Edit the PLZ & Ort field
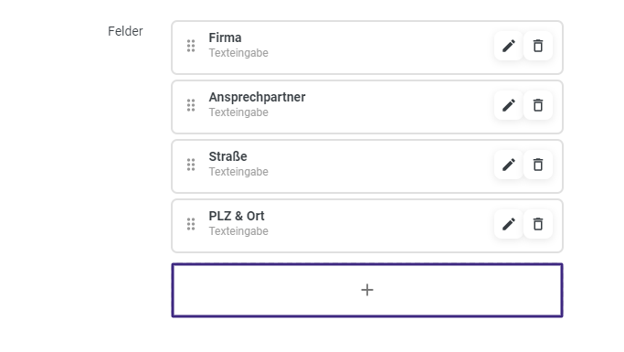This screenshot has width=624, height=352. pyautogui.click(x=509, y=224)
